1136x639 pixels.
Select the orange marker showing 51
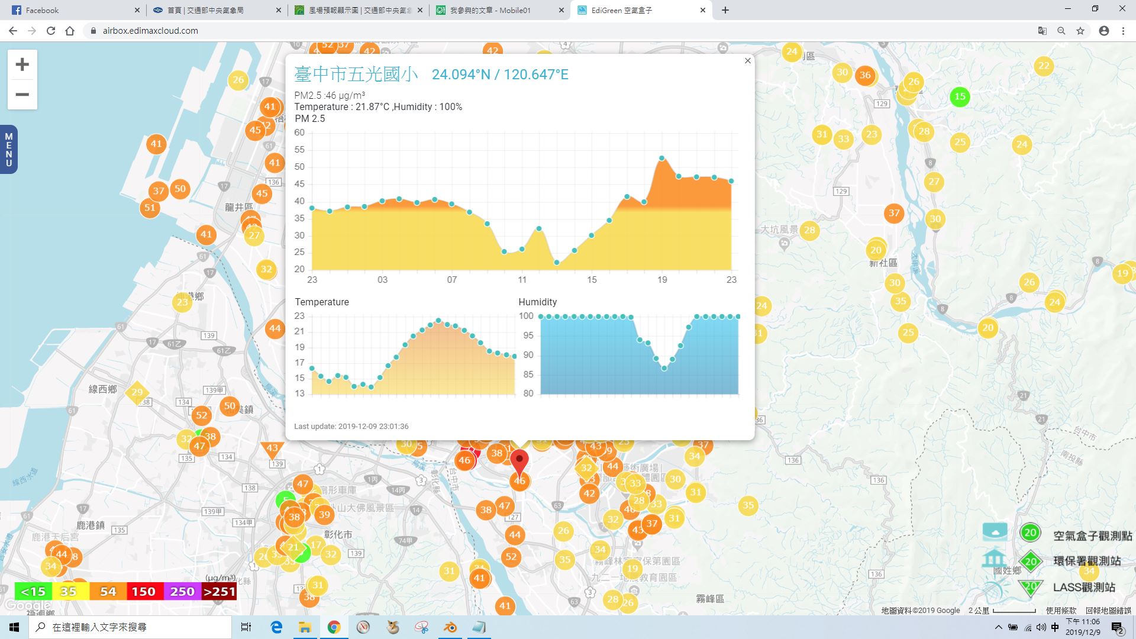(x=150, y=208)
